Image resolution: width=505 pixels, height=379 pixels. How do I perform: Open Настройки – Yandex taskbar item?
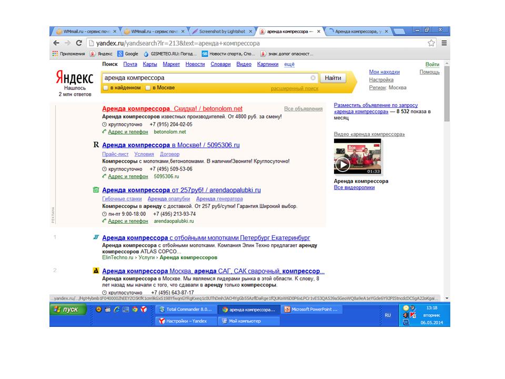pyautogui.click(x=186, y=321)
